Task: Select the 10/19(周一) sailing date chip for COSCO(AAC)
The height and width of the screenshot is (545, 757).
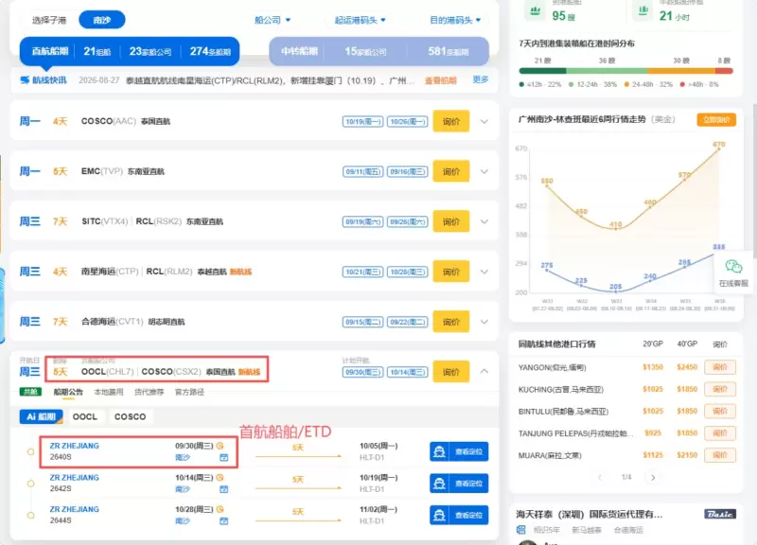Action: [x=363, y=122]
